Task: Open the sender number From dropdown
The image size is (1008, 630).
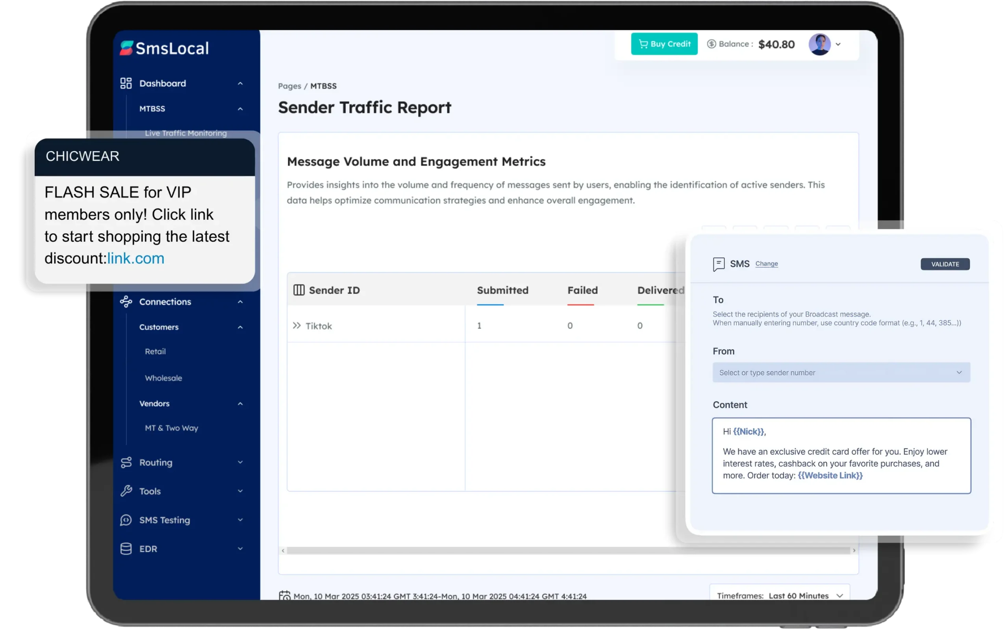Action: (x=841, y=373)
